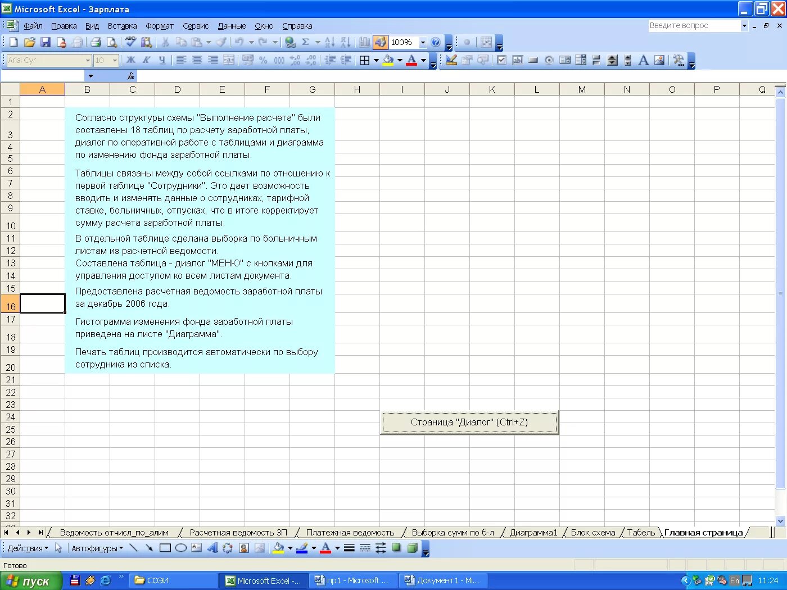The image size is (787, 590).
Task: Open the СОЭИ folder taskbar button
Action: tap(173, 580)
